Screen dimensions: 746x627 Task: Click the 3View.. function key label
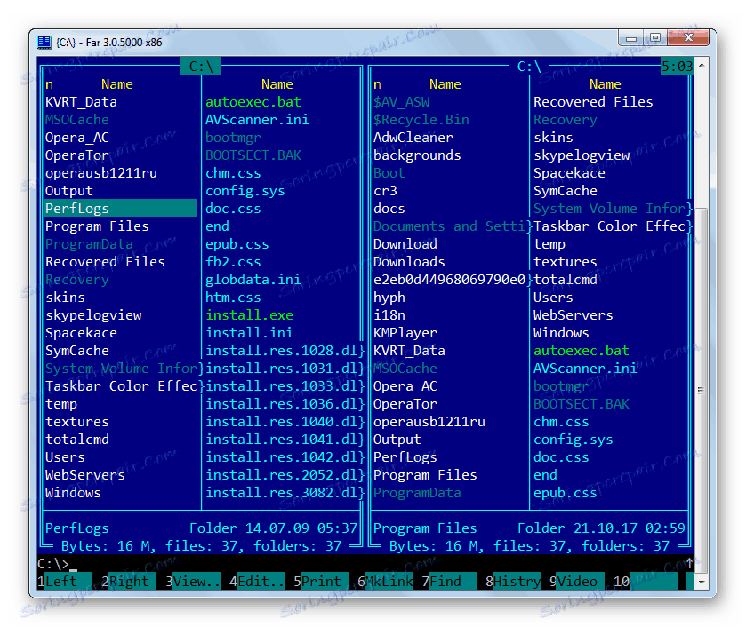coord(193,582)
